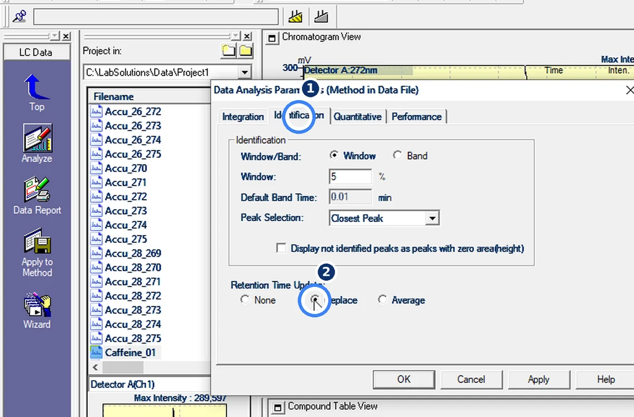Viewport: 634px width, 417px height.
Task: Click the Window percent input field
Action: click(350, 177)
